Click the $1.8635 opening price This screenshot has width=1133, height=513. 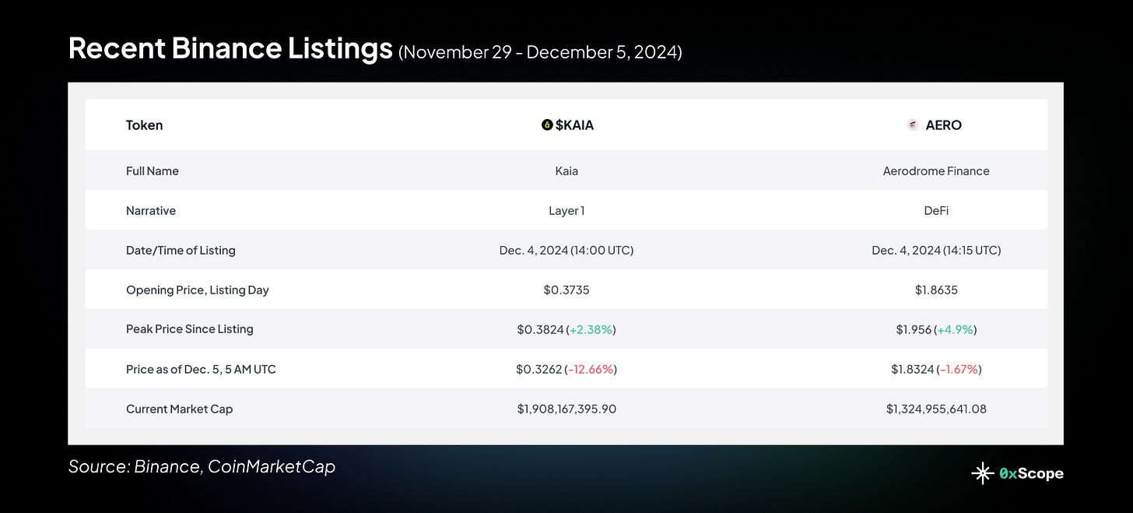coord(936,290)
